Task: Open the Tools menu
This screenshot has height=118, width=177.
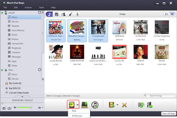Action: tap(42, 7)
